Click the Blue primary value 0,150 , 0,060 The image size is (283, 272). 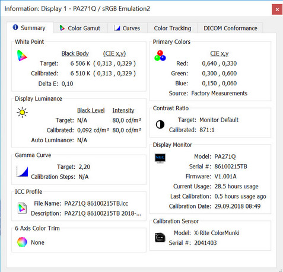coord(220,83)
